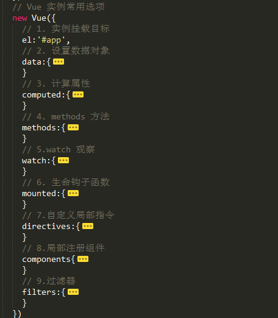Unfold the collapsed mounted block
This screenshot has width=278, height=318.
[x=73, y=193]
